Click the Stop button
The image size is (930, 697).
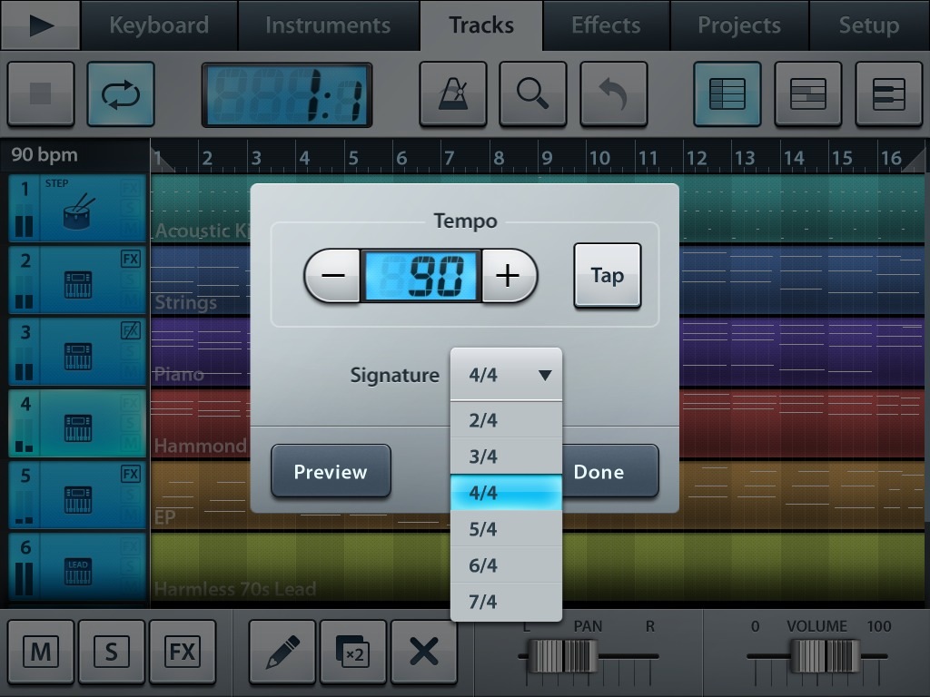(x=40, y=93)
